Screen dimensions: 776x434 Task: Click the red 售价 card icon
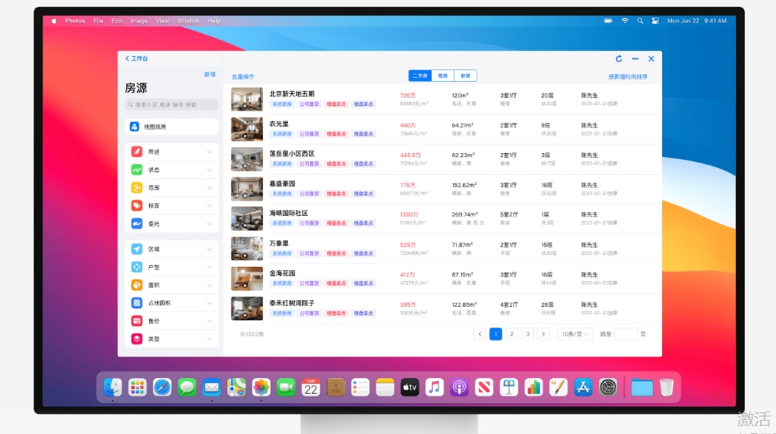(136, 321)
